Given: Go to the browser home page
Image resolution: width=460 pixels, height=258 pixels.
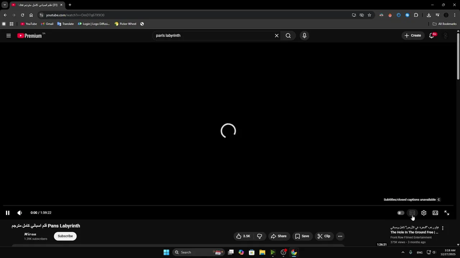Looking at the screenshot, I should click(31, 15).
